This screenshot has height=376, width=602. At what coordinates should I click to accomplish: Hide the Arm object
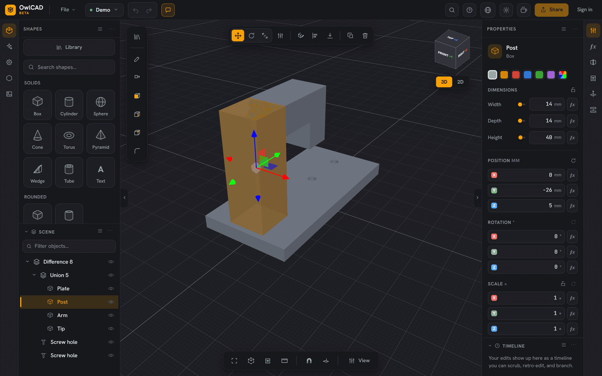coord(111,315)
